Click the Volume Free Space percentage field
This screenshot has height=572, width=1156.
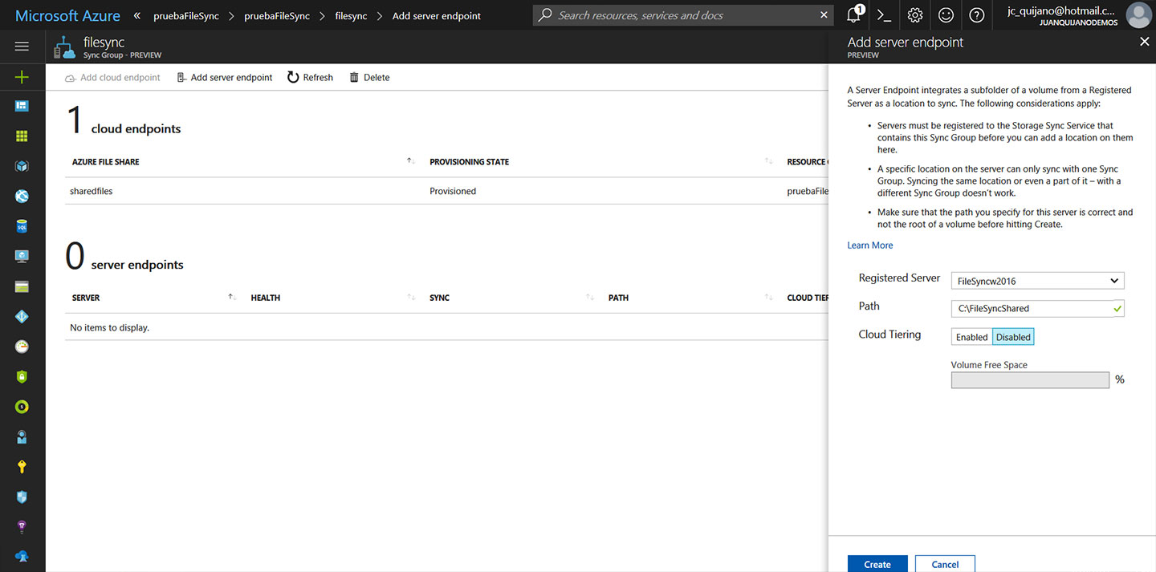(1030, 380)
